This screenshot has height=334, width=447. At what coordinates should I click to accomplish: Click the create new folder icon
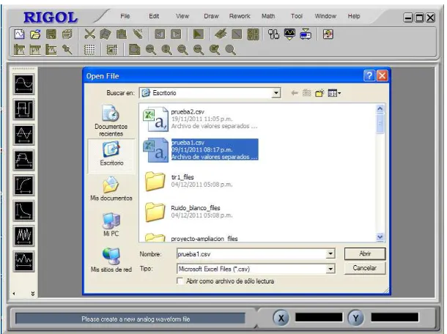(x=319, y=93)
